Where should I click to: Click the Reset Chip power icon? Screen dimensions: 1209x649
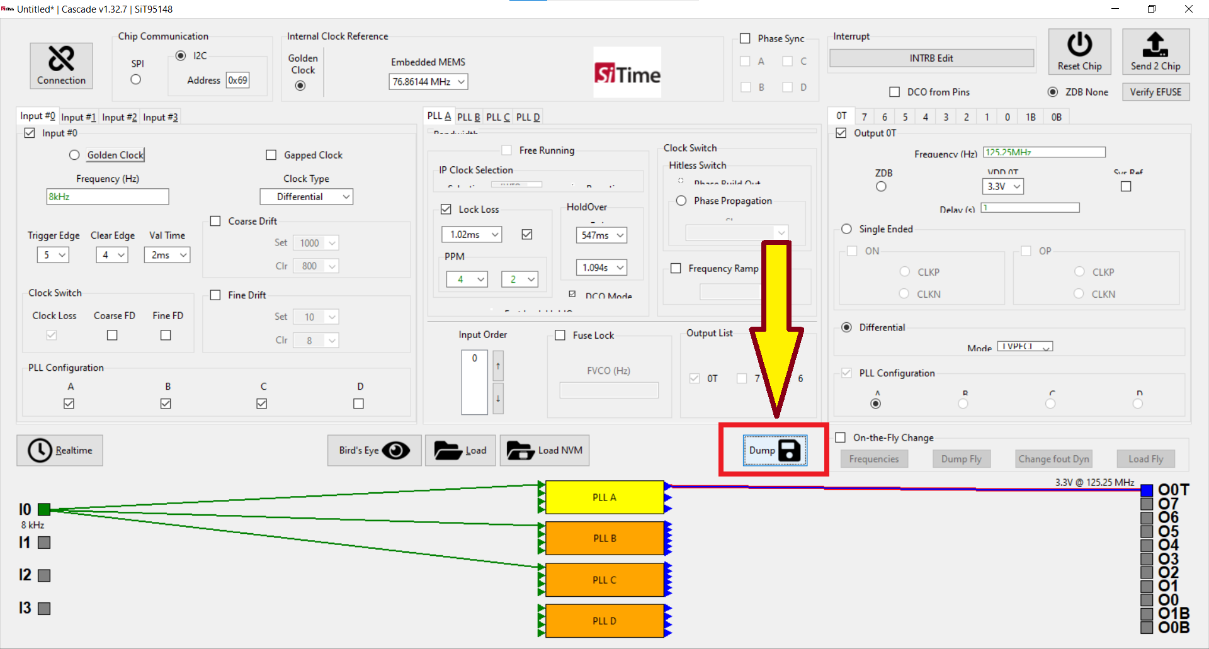tap(1079, 52)
